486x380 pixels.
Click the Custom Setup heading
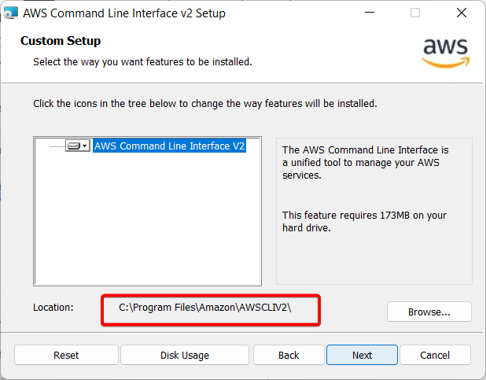[x=61, y=41]
